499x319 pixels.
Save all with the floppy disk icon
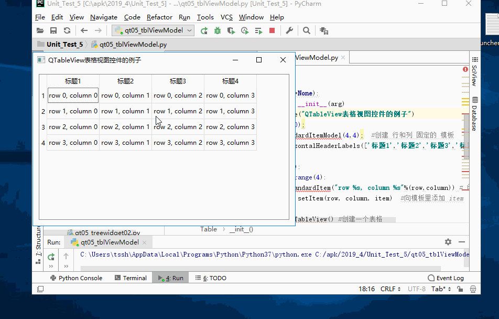click(53, 30)
